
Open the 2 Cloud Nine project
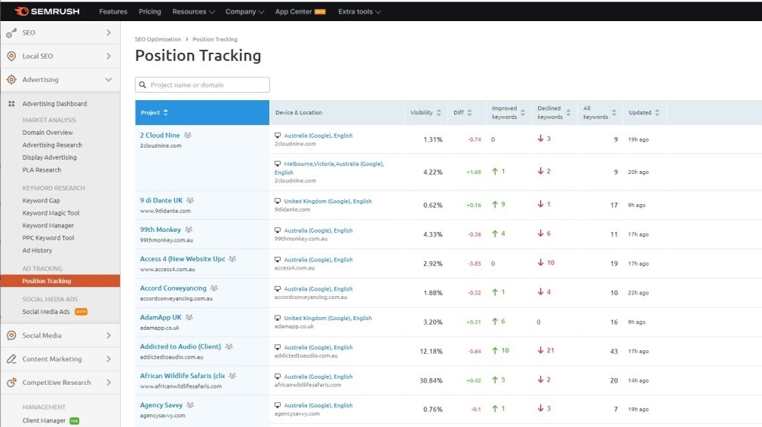point(160,136)
